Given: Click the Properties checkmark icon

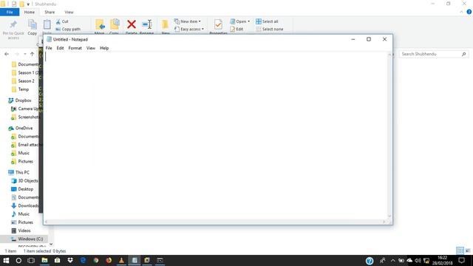Looking at the screenshot, I should click(x=218, y=24).
